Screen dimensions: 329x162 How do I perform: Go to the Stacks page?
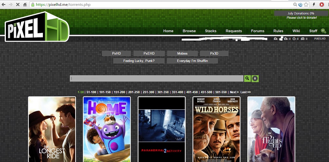pos(211,31)
